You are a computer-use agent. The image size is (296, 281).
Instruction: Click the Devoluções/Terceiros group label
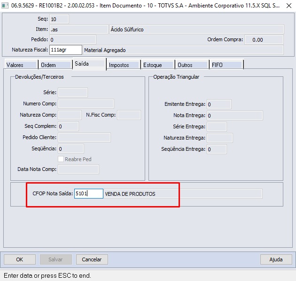[39, 77]
